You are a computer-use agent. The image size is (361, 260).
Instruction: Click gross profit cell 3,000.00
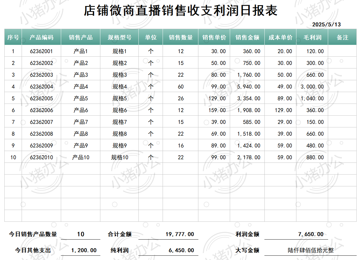[312, 87]
